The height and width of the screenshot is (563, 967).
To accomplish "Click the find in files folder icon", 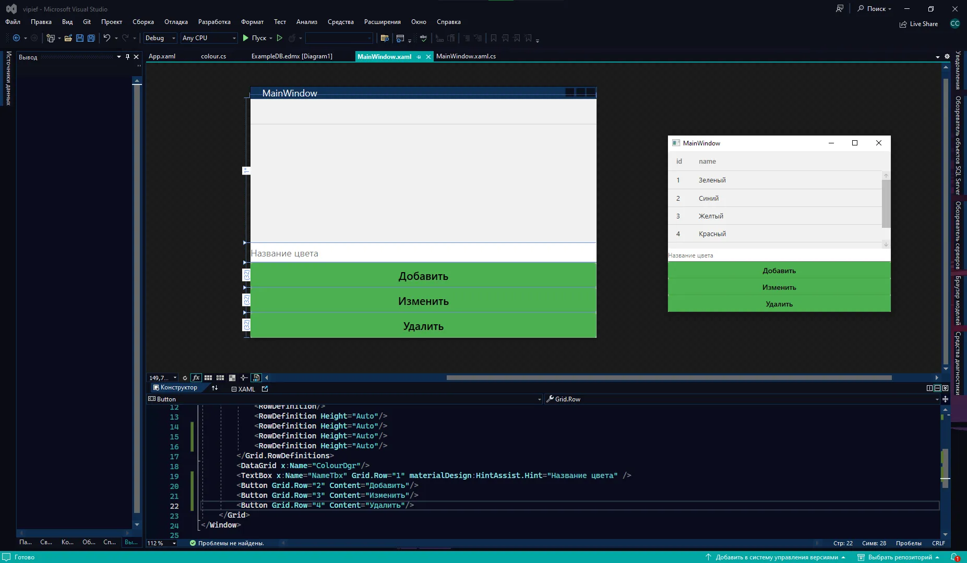I will pos(385,38).
